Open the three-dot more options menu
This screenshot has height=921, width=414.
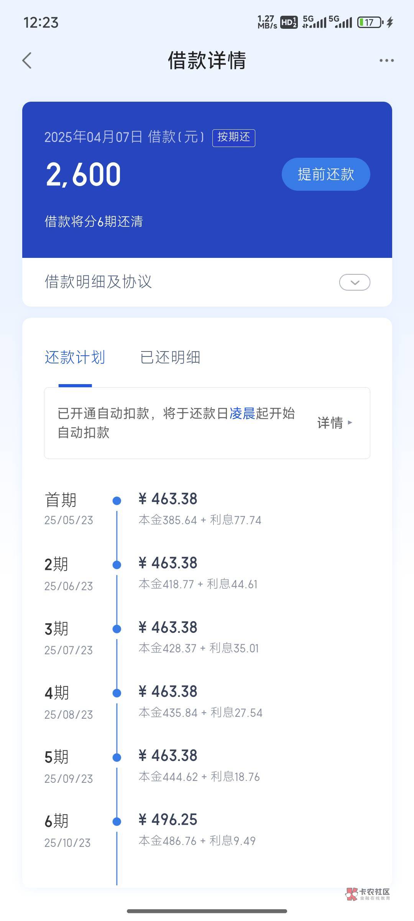pyautogui.click(x=386, y=61)
